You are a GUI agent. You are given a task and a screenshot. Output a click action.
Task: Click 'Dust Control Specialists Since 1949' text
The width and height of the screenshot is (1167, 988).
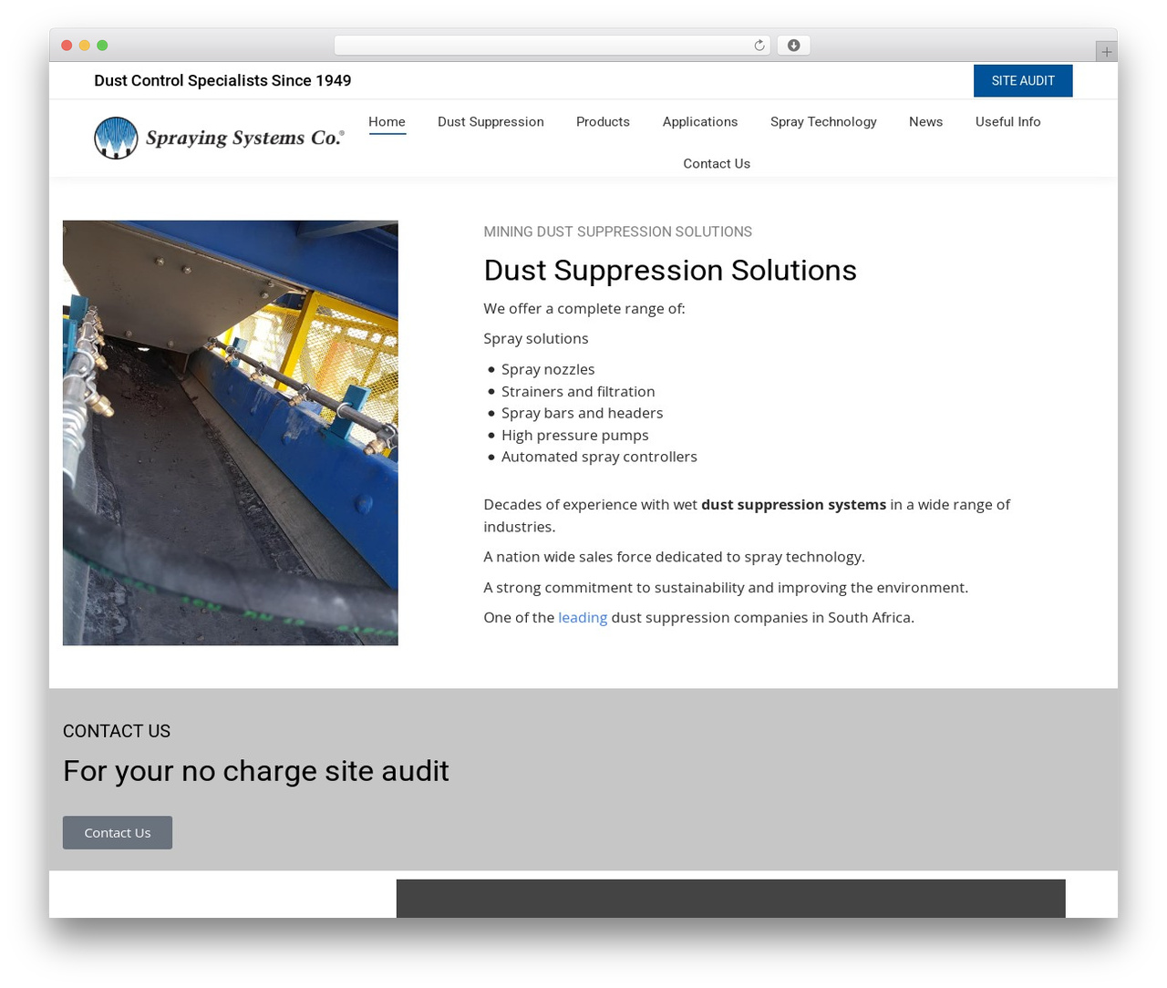pyautogui.click(x=222, y=81)
